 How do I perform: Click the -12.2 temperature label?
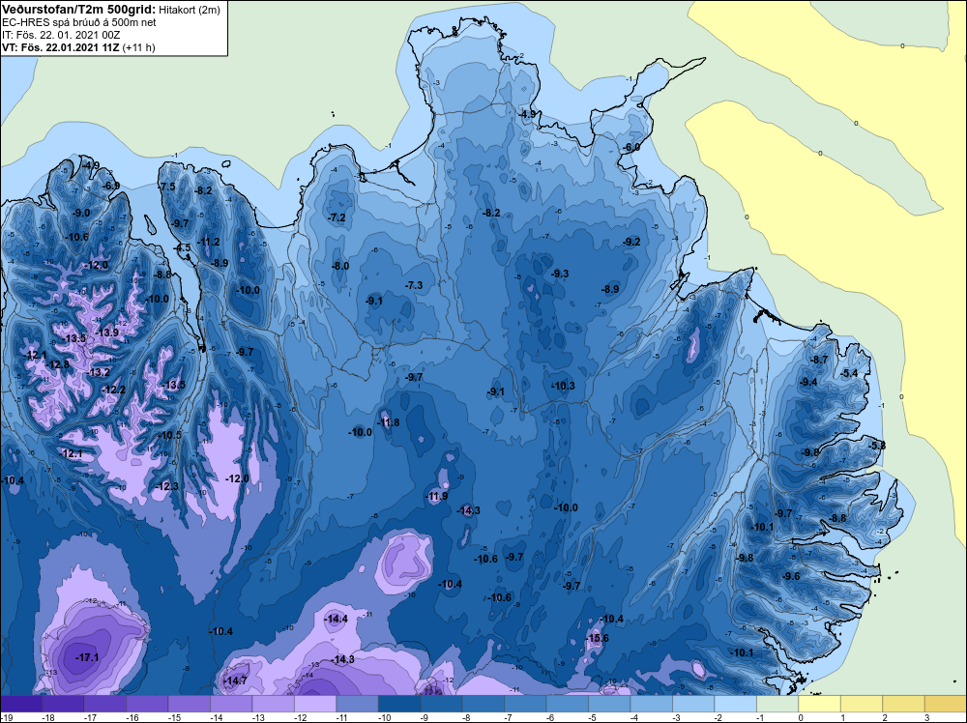pyautogui.click(x=113, y=390)
